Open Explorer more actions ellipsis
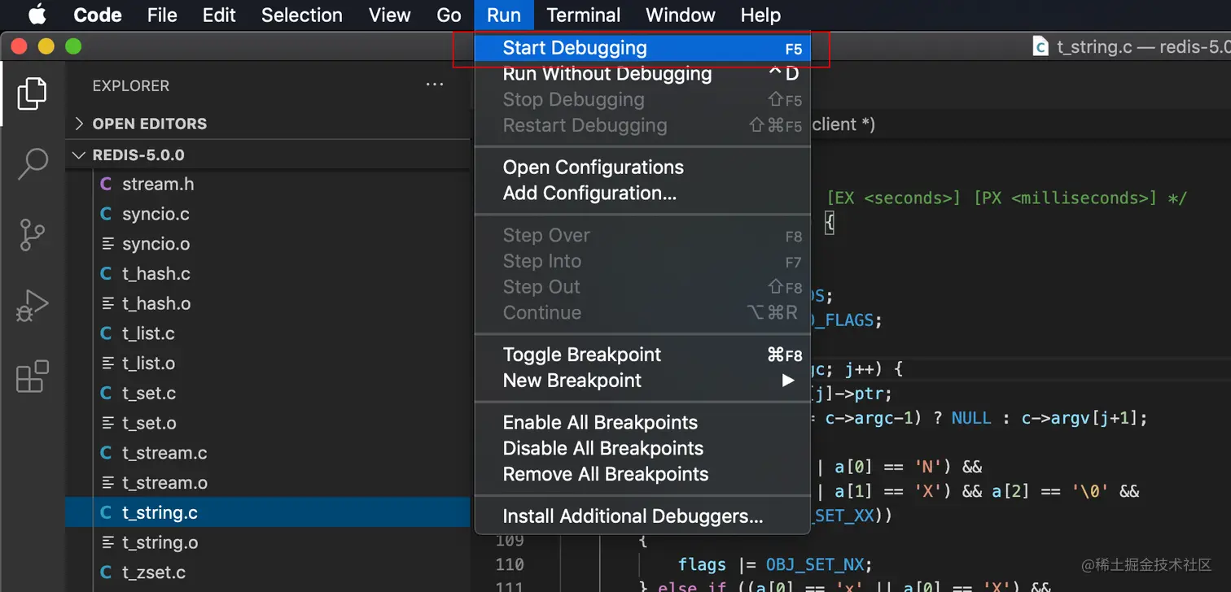Screen dimensions: 1231x592 coord(435,85)
